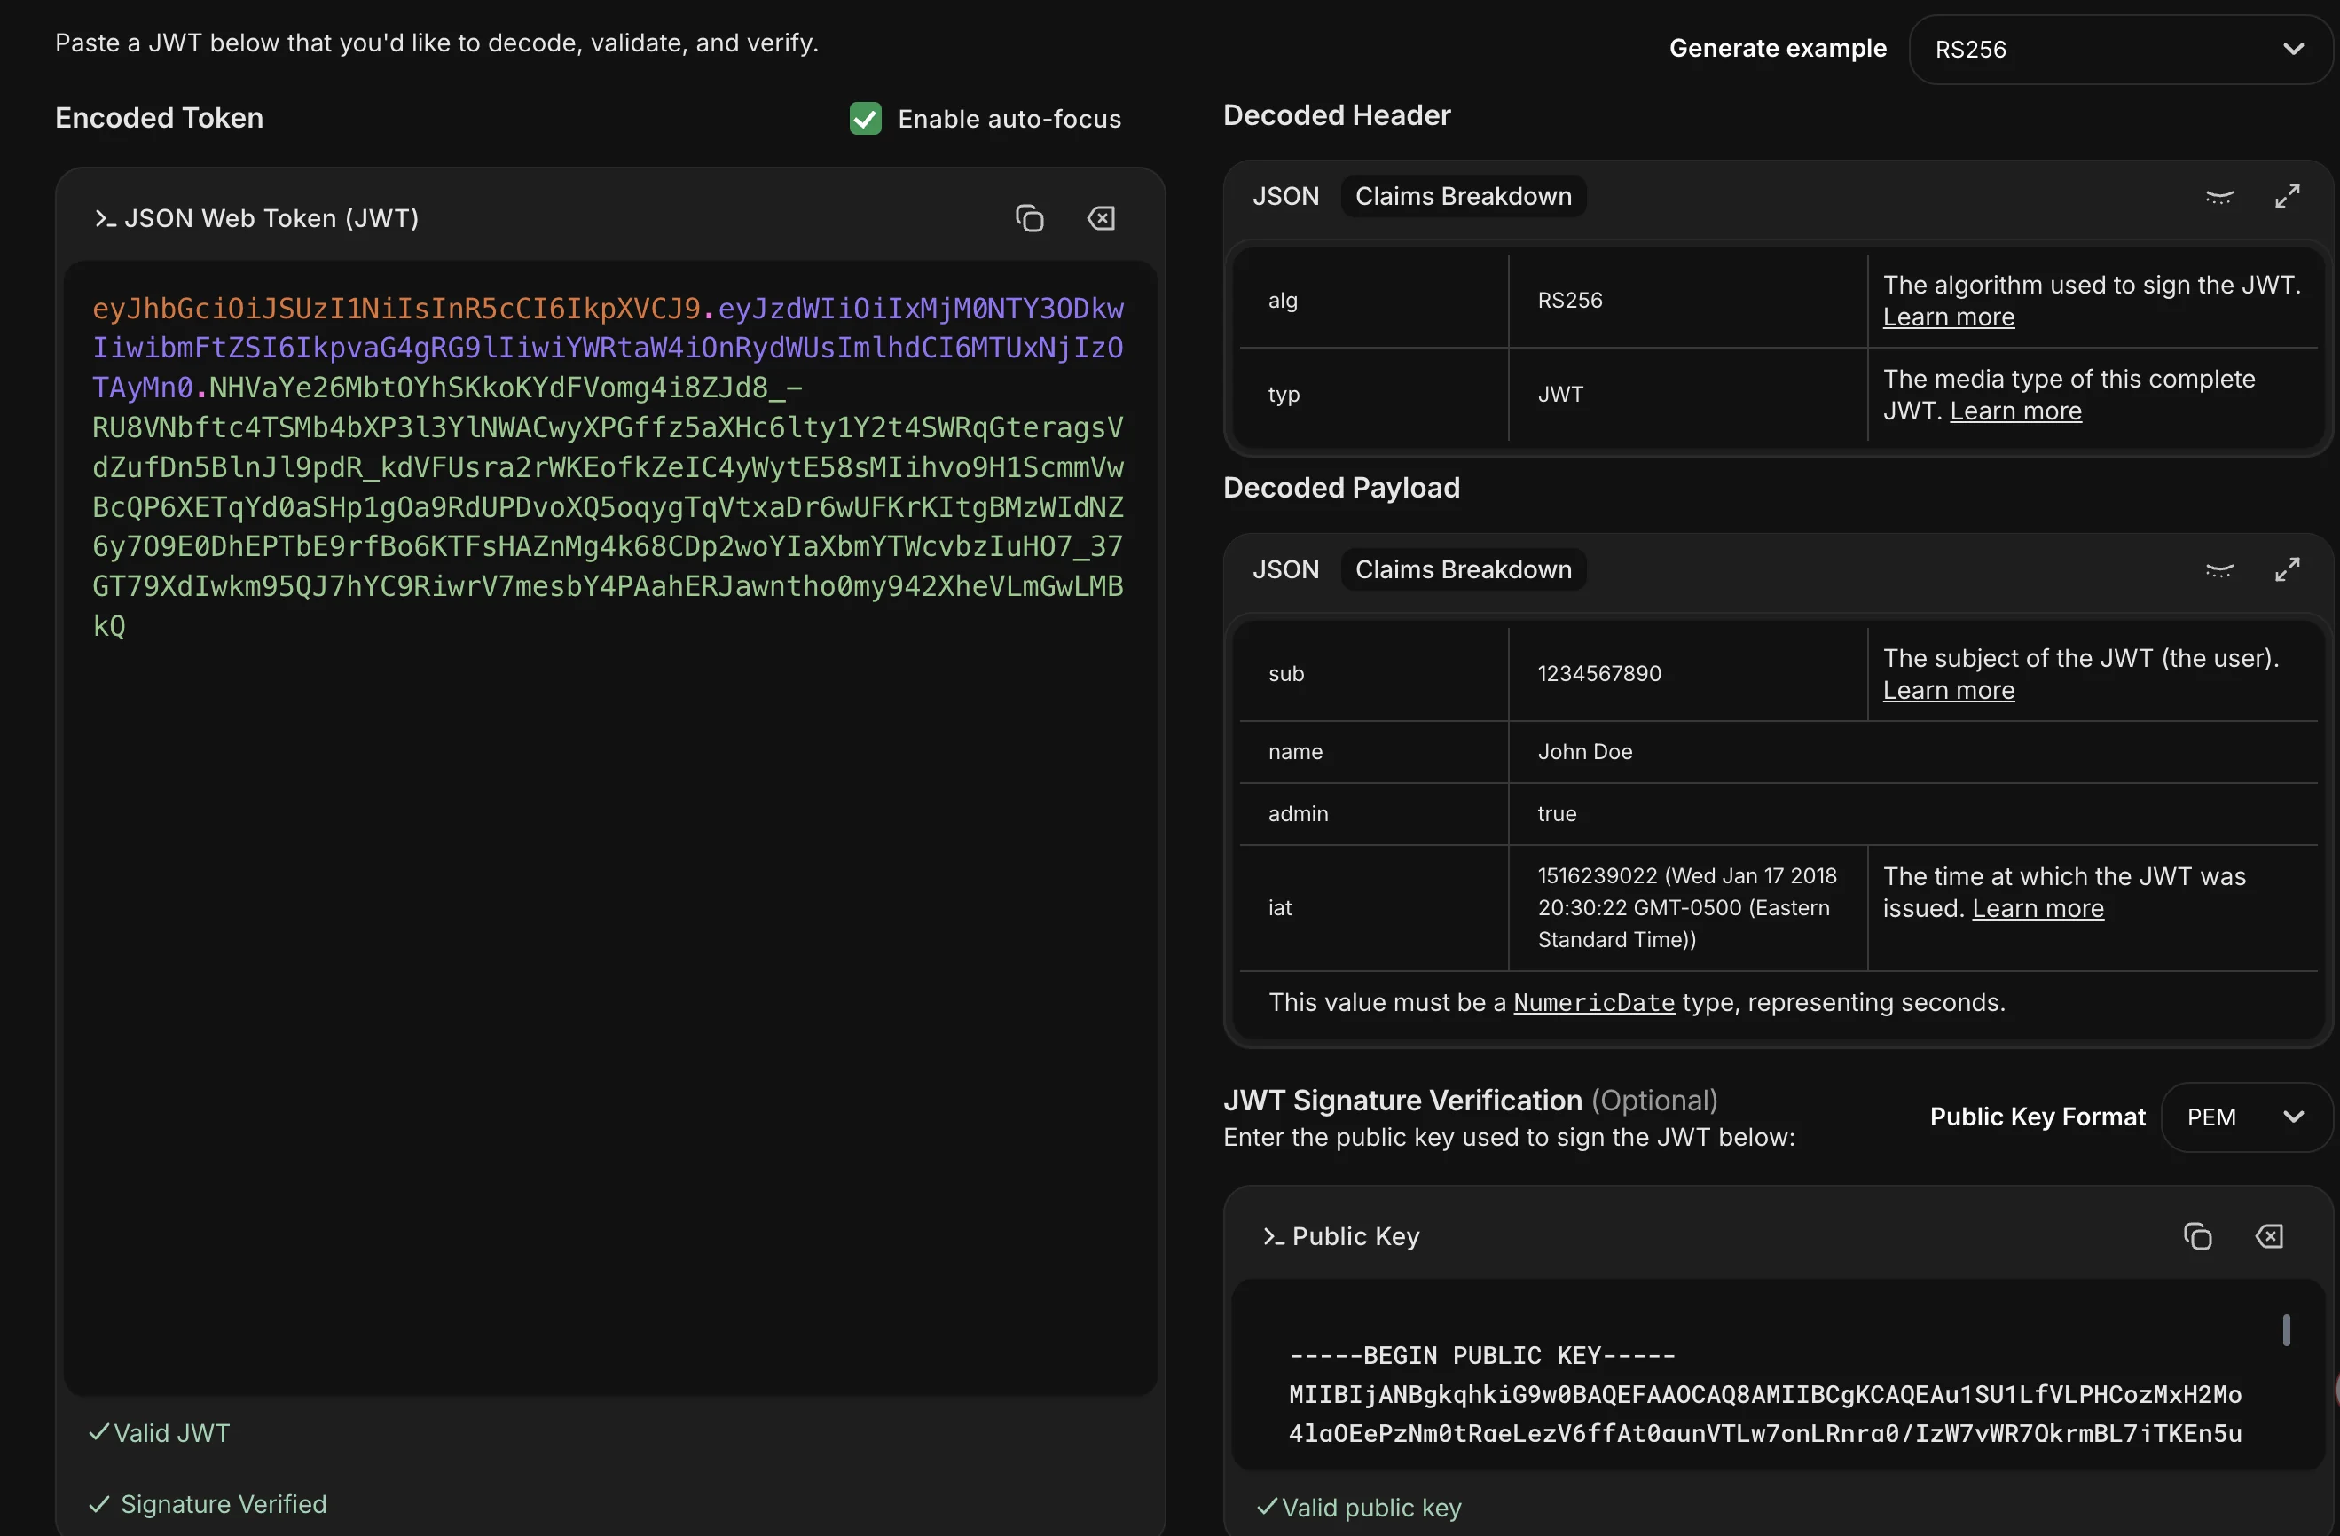Select the John Doe name value

[1585, 752]
